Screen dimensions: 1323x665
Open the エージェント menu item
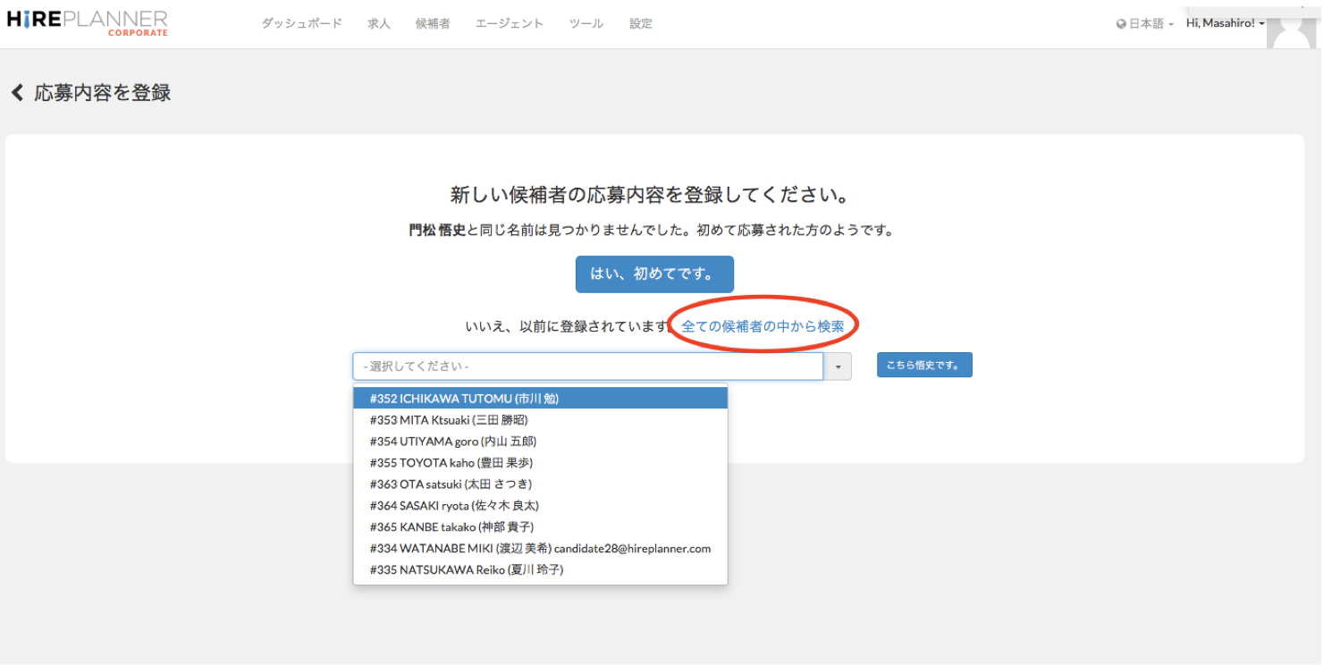[x=510, y=24]
